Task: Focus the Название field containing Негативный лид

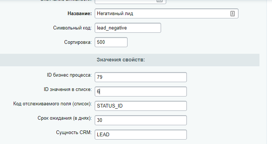Action: tap(167, 14)
